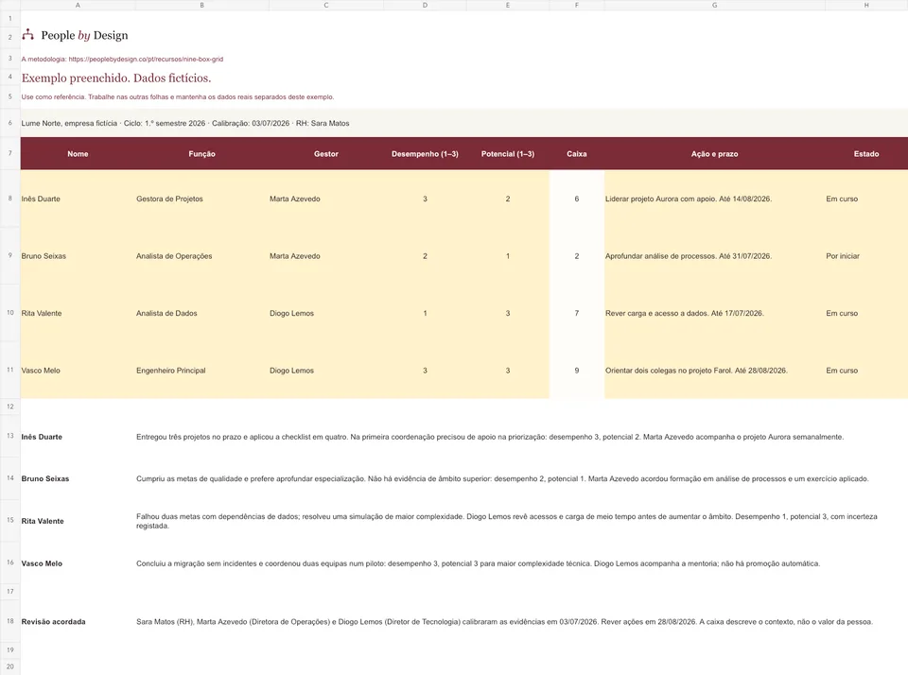Select row 13 header number
The width and height of the screenshot is (908, 675).
coord(9,436)
